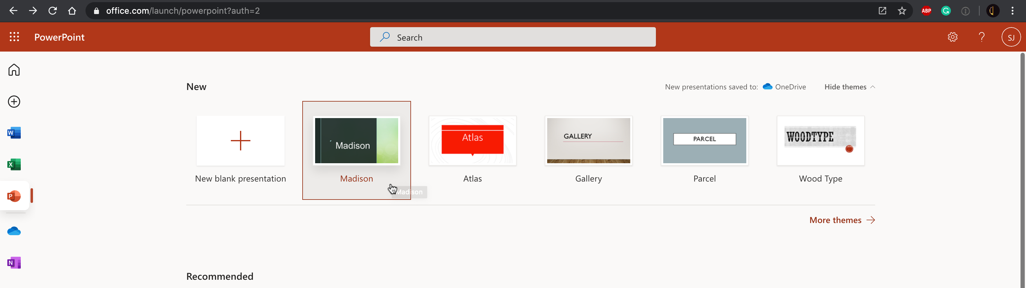Collapse themes using Hide themes
The width and height of the screenshot is (1026, 288).
[849, 87]
